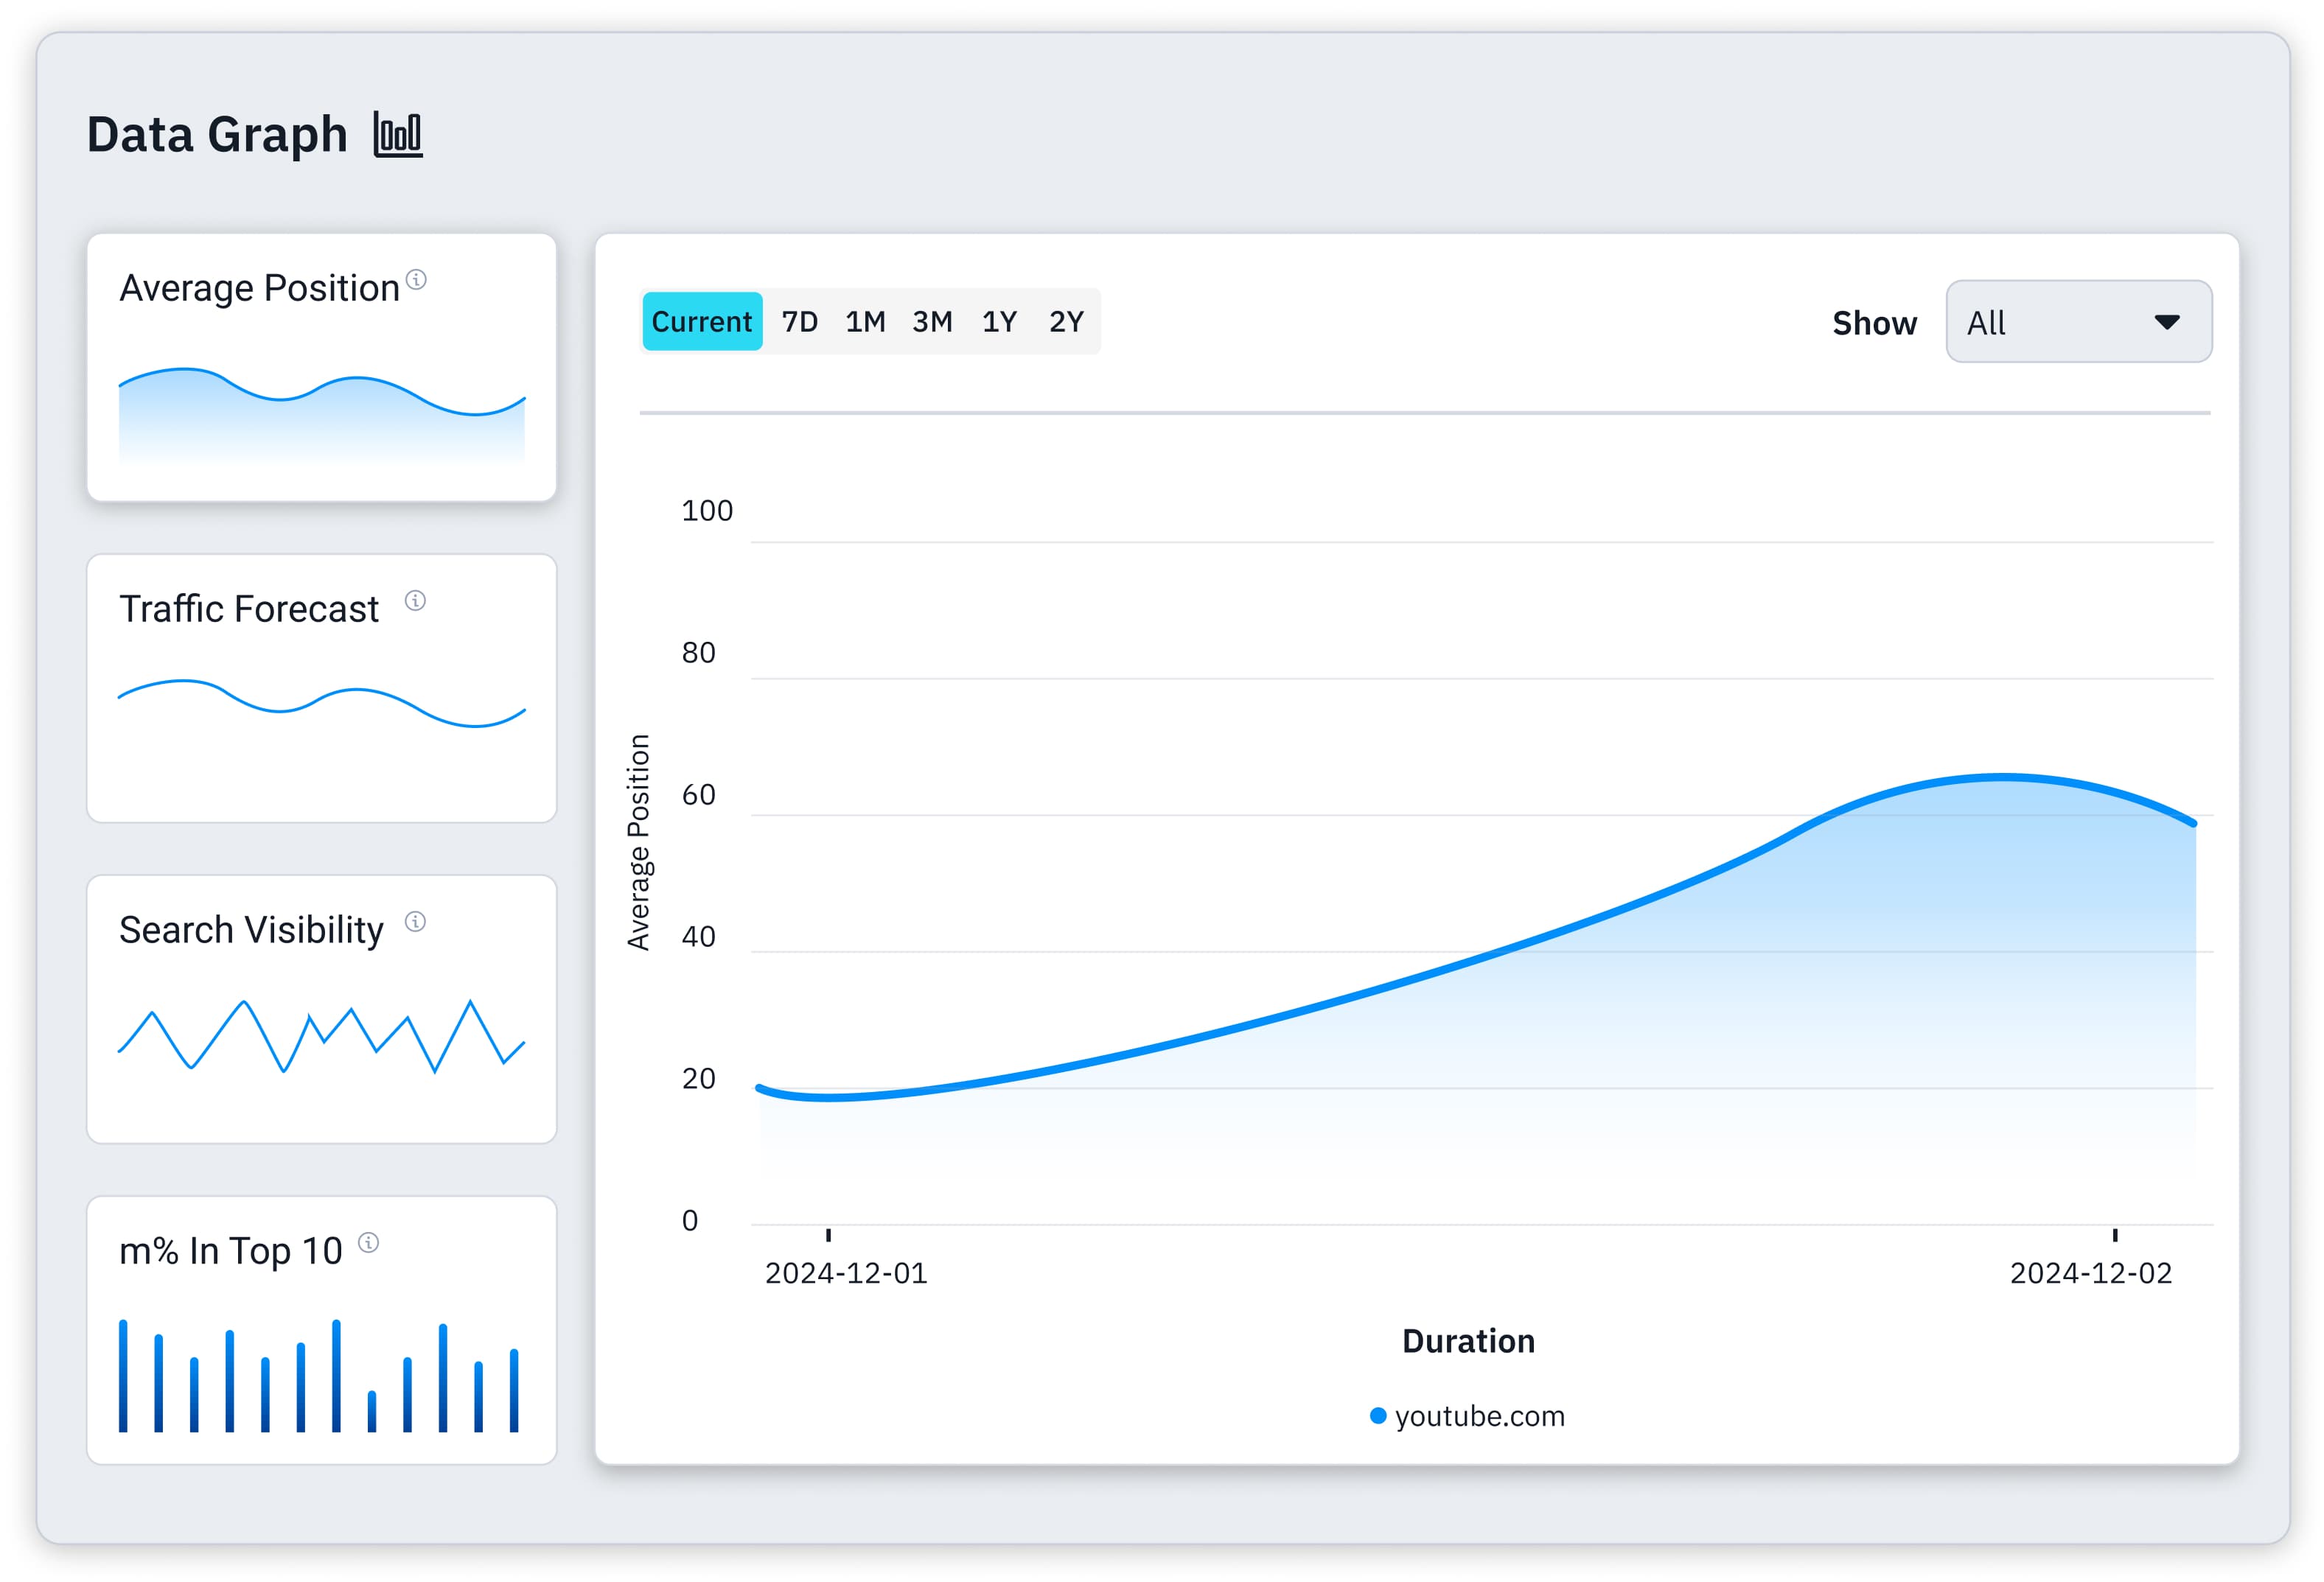
Task: Click the bar chart icon beside Data Graph
Action: 398,134
